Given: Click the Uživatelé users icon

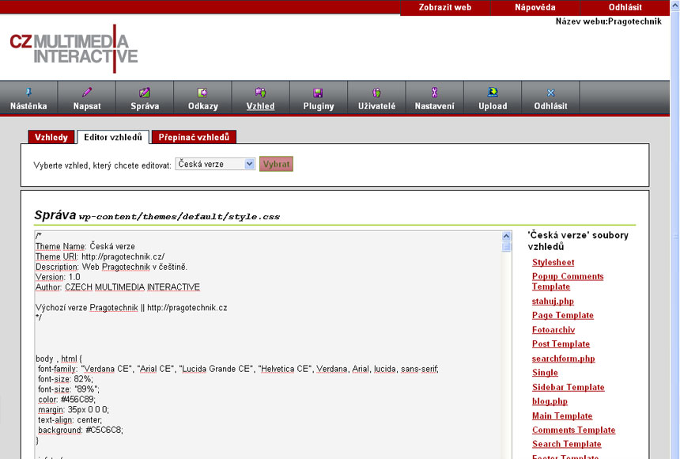Looking at the screenshot, I should [x=376, y=92].
